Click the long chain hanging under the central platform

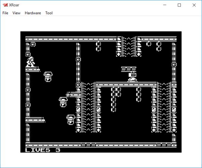(x=114, y=99)
